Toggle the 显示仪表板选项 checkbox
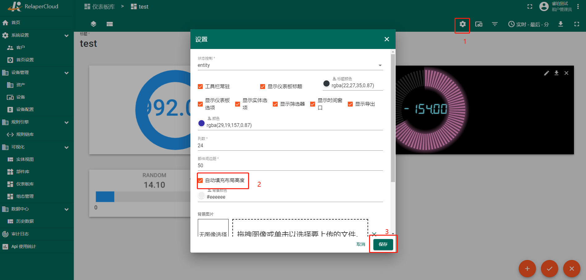The height and width of the screenshot is (280, 586). point(200,104)
